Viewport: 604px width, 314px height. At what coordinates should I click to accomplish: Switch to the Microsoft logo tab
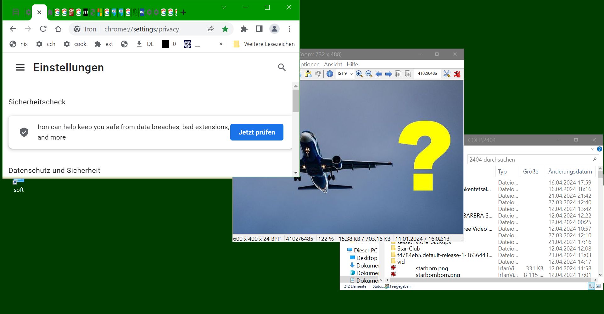[100, 12]
